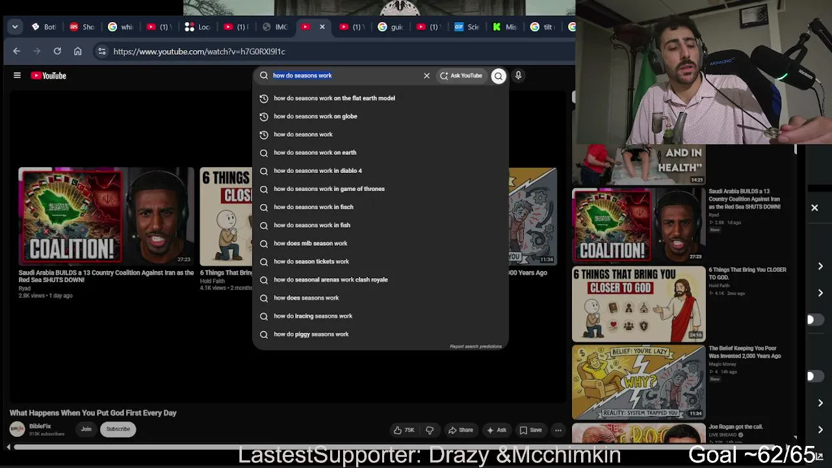Switch to the 'IMG' tab
This screenshot has height=468, width=832.
(x=275, y=27)
